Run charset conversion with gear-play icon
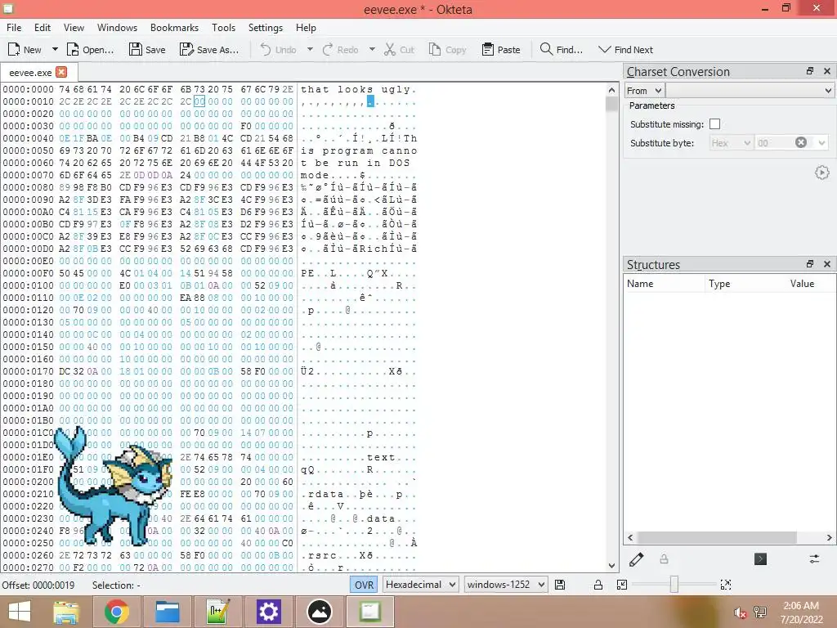Image resolution: width=837 pixels, height=628 pixels. 822,173
